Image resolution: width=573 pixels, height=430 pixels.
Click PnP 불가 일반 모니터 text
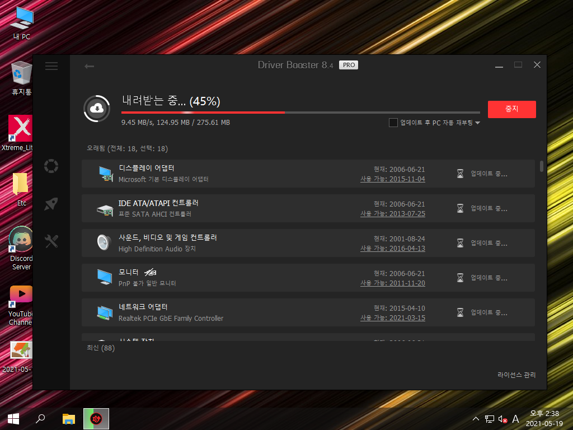point(147,283)
